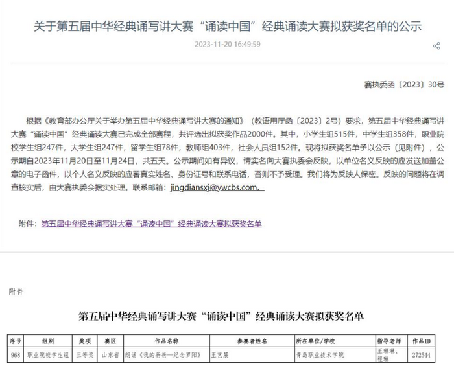Image resolution: width=454 pixels, height=379 pixels.
Task: Click the 作品名称 column header
Action: pyautogui.click(x=167, y=341)
